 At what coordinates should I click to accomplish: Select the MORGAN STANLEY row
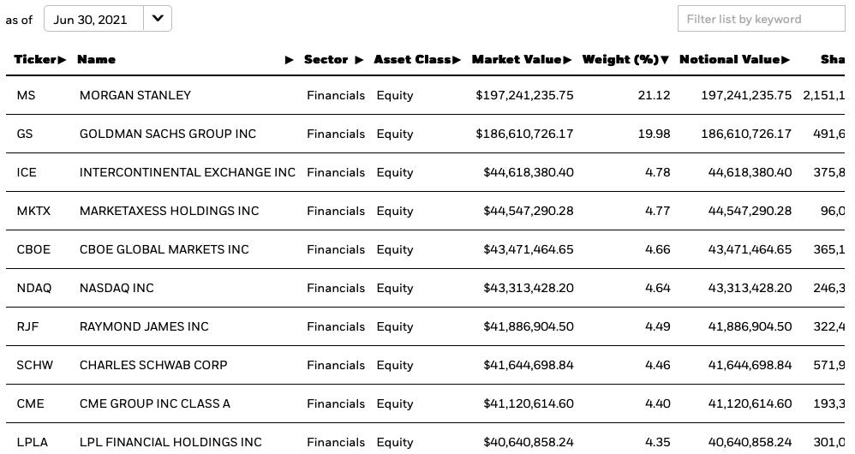tap(425, 95)
